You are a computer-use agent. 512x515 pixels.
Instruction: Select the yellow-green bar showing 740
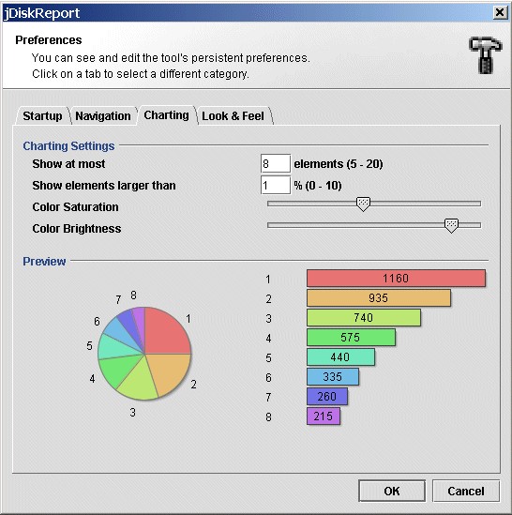point(364,318)
